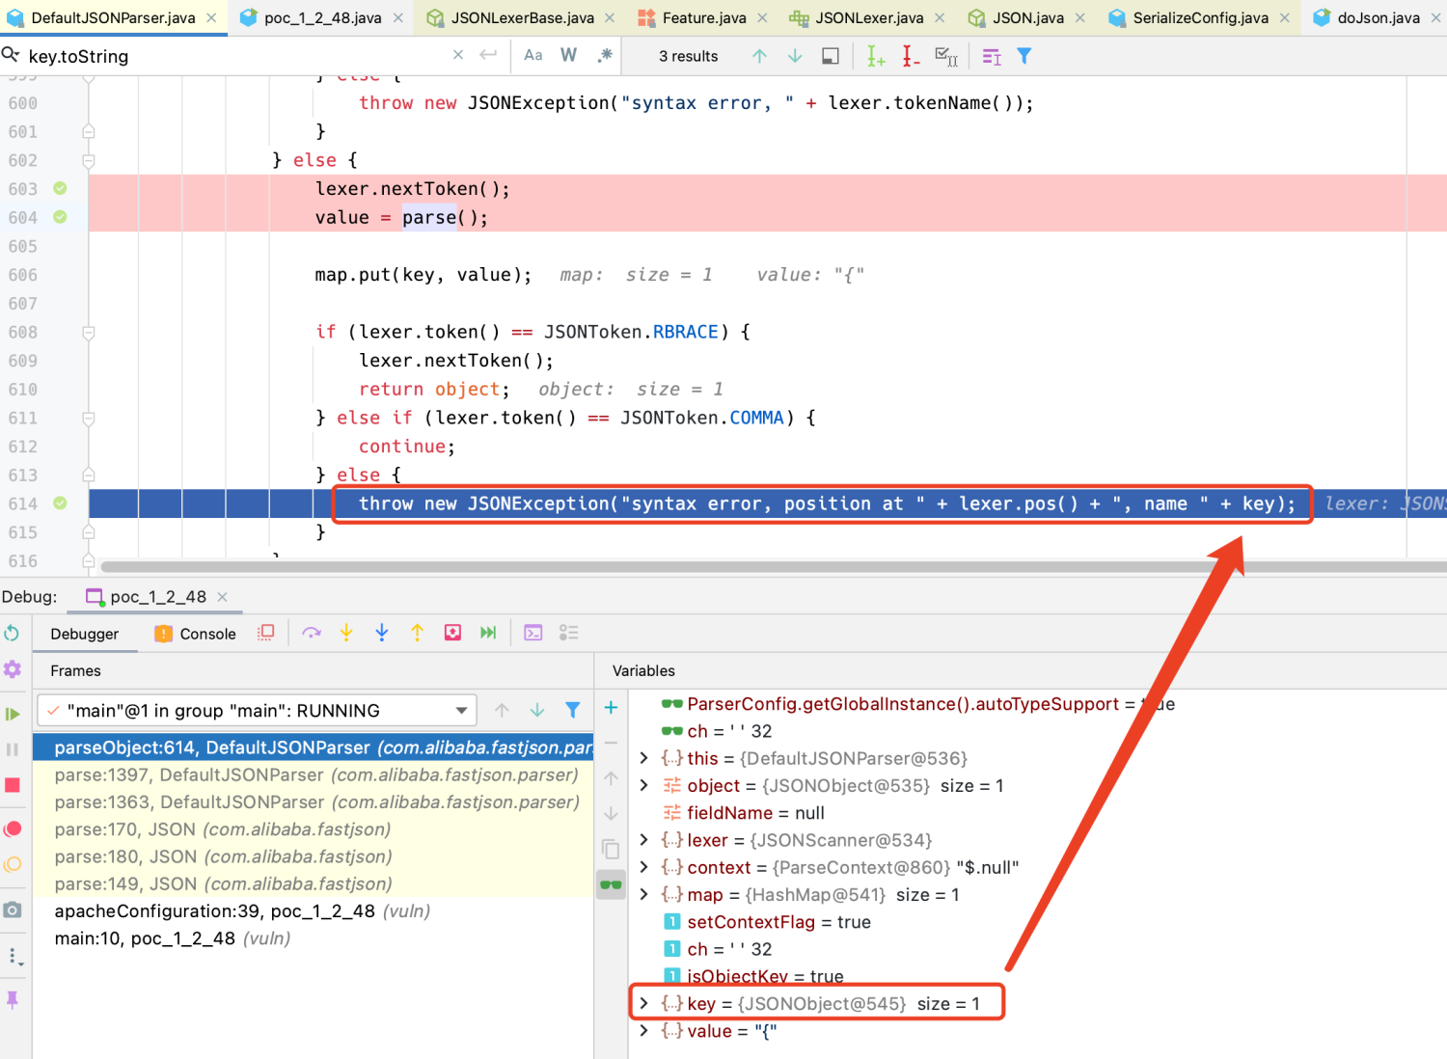The width and height of the screenshot is (1447, 1059).
Task: Switch to JSONLexerBase.java tab
Action: 522,17
